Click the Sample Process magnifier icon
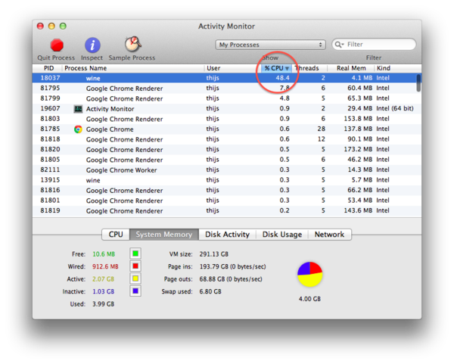This screenshot has height=364, width=454. [133, 45]
